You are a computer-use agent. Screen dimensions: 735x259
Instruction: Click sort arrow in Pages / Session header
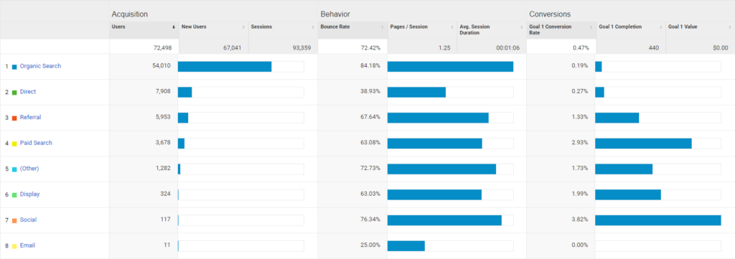[452, 27]
